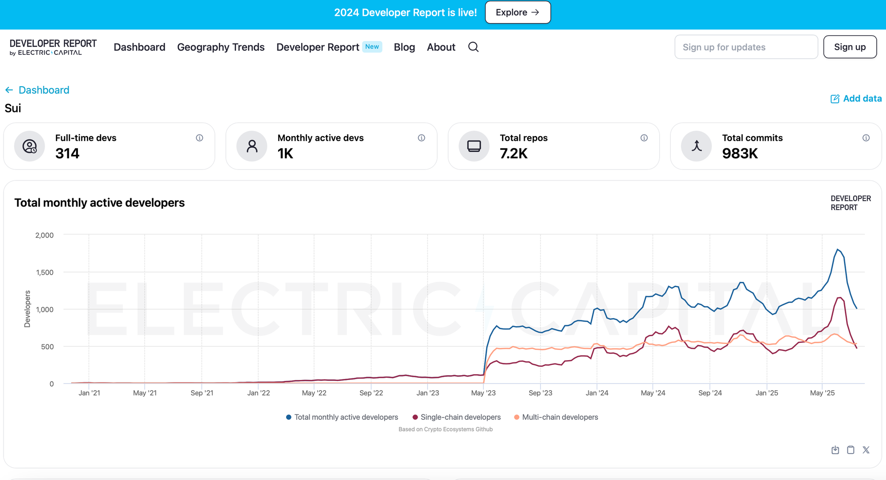Viewport: 886px width, 480px height.
Task: Open the Blog nav item
Action: (404, 47)
